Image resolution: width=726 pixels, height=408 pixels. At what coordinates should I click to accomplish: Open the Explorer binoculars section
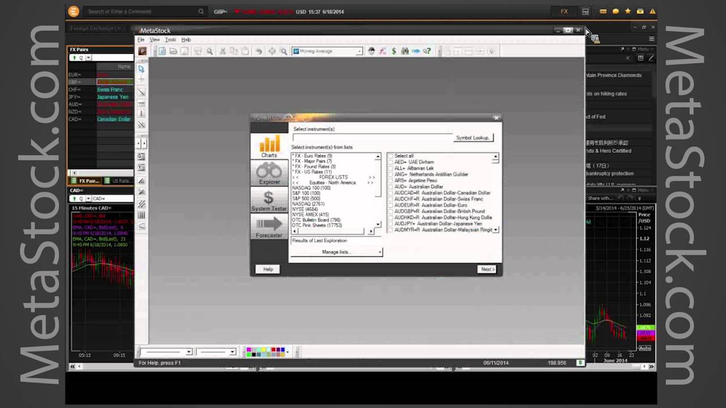tap(269, 173)
